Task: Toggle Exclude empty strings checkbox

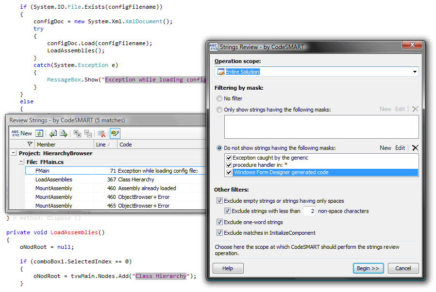Action: (x=219, y=201)
